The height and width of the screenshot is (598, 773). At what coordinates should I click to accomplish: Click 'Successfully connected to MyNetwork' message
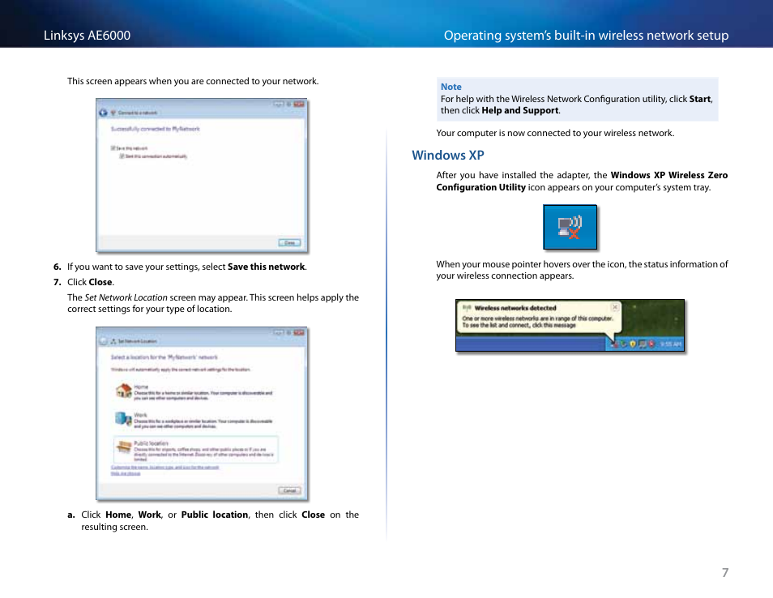click(x=156, y=129)
